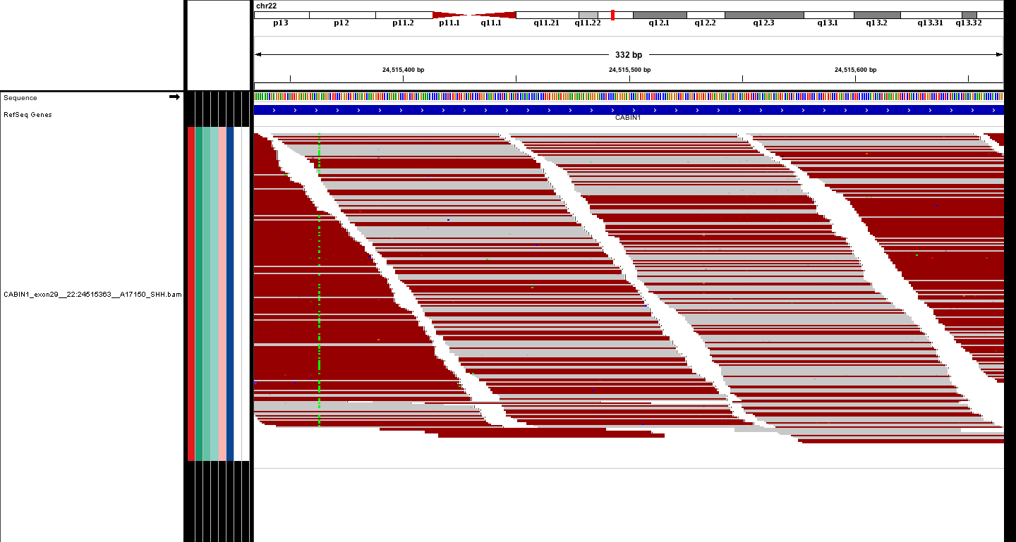Jump to band p13 on the ideogram
This screenshot has width=1016, height=542.
pos(282,15)
